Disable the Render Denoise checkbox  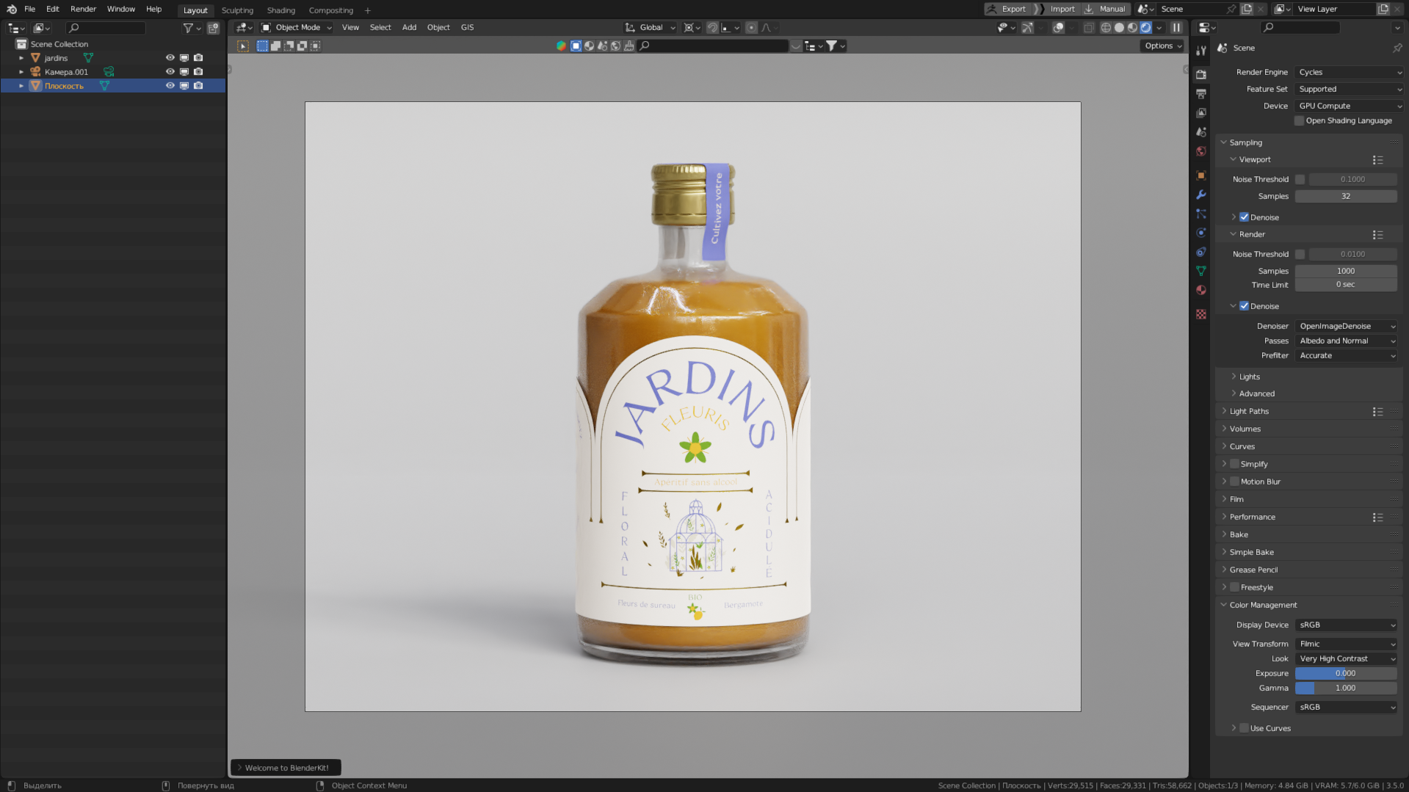[x=1244, y=306]
